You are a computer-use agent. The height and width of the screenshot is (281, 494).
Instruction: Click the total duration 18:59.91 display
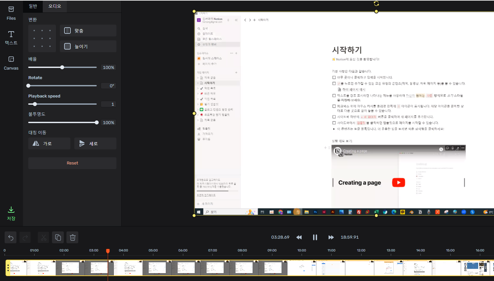pos(350,237)
